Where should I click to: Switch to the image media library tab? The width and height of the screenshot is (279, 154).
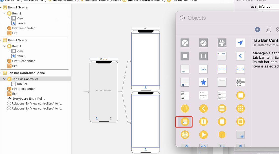coord(268,29)
